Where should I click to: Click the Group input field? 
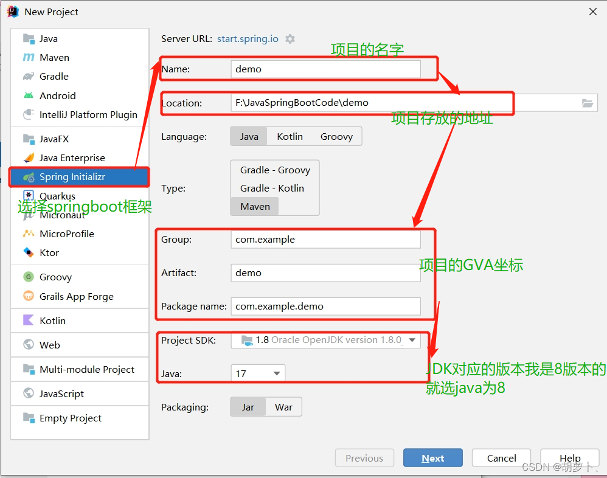click(x=325, y=239)
